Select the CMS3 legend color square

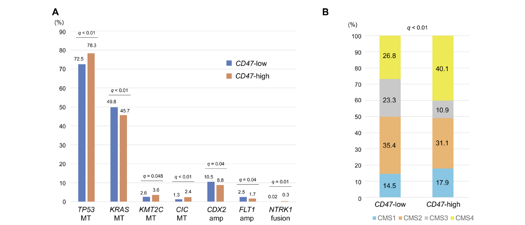tap(426, 218)
